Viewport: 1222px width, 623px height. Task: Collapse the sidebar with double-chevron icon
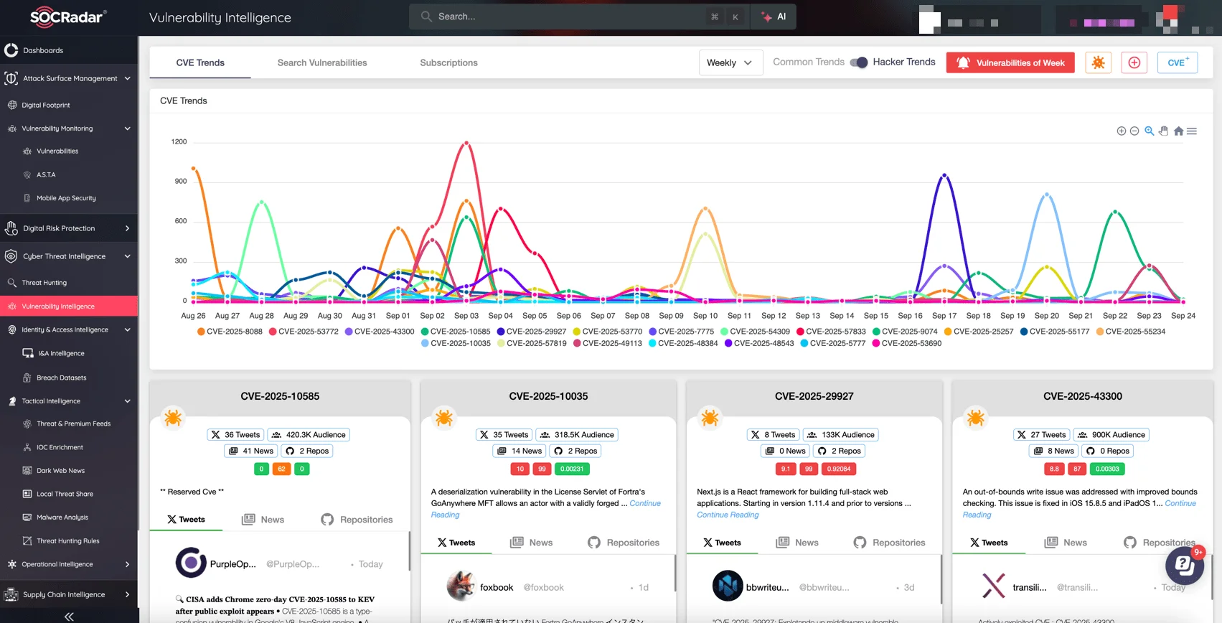pyautogui.click(x=69, y=616)
